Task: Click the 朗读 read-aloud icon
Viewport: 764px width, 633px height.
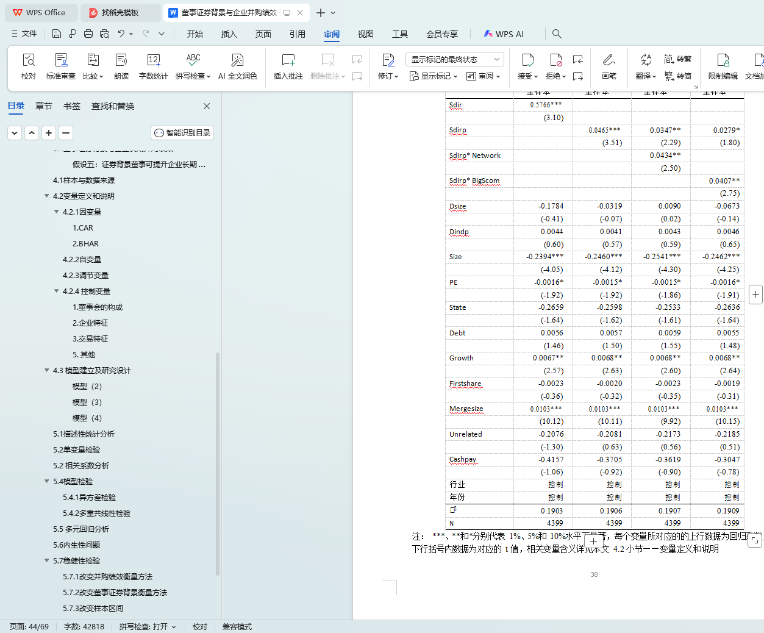Action: pyautogui.click(x=121, y=60)
